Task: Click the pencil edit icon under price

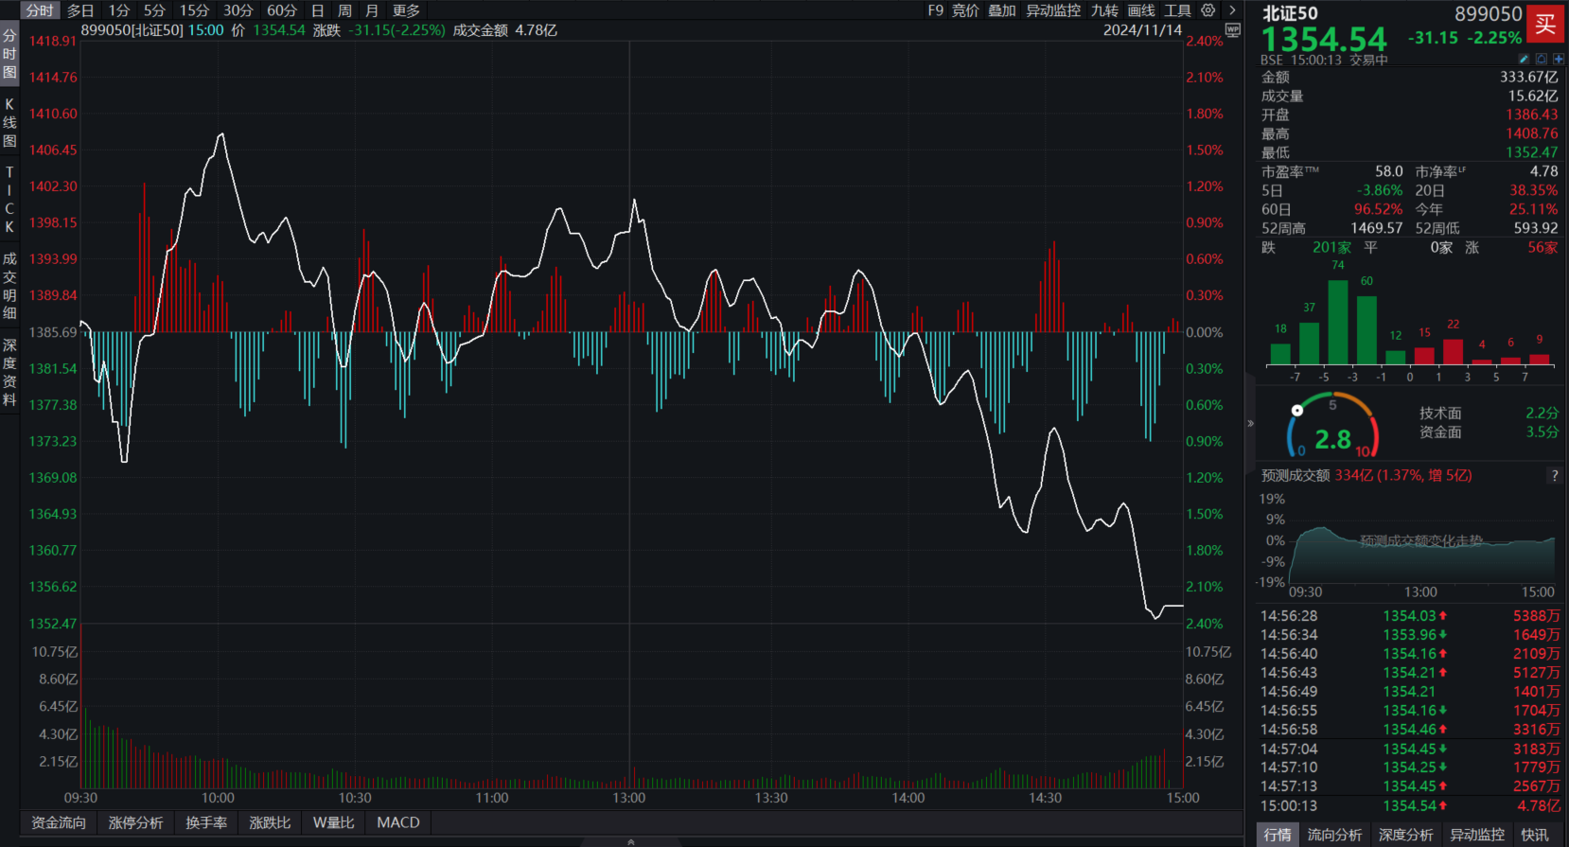Action: point(1524,59)
